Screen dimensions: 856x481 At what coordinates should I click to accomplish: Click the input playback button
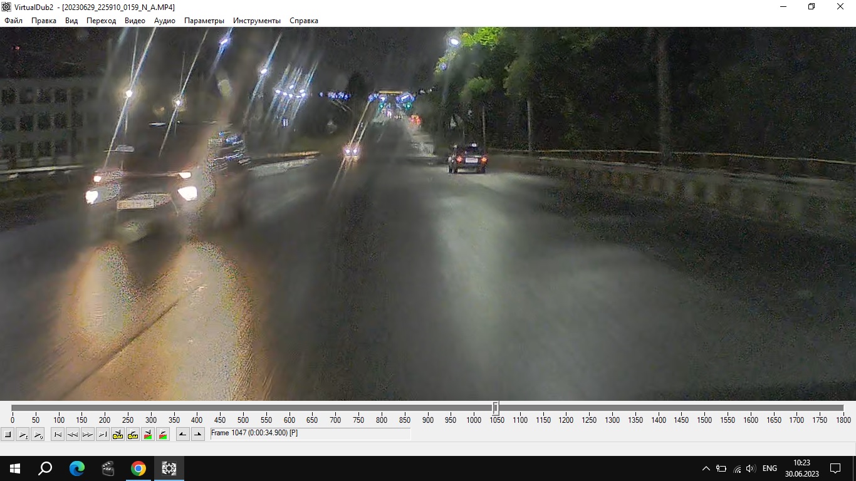pyautogui.click(x=23, y=434)
